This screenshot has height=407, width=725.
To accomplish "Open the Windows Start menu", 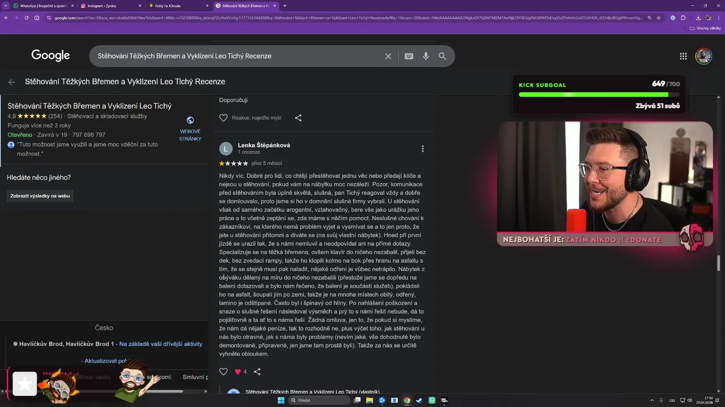I will tap(281, 400).
